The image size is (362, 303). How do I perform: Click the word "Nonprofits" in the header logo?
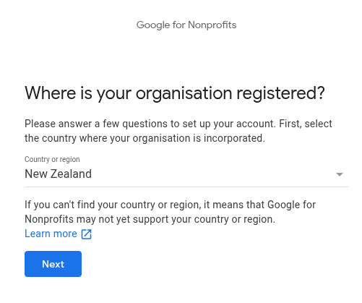[x=212, y=25]
